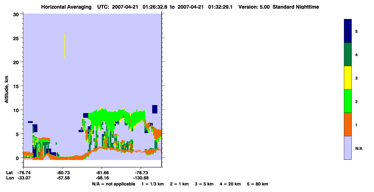Image resolution: width=374 pixels, height=192 pixels.
Task: Click longitude value -33.07
Action: point(24,178)
